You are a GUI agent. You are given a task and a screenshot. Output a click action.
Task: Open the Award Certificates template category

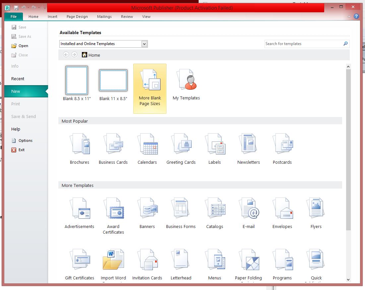coord(113,216)
